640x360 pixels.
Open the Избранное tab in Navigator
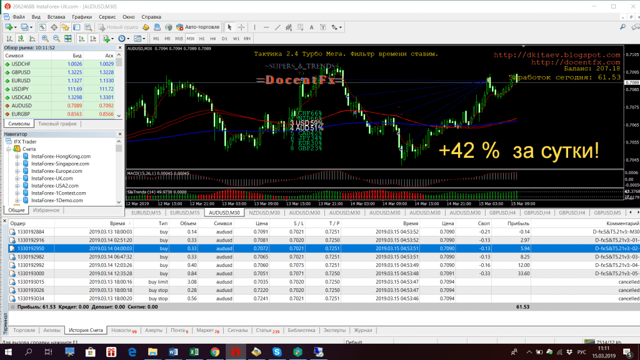46,210
